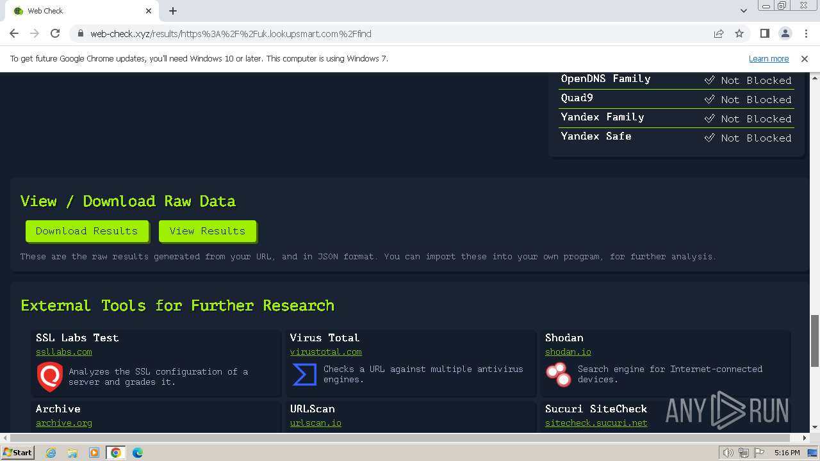The image size is (820, 461).
Task: Click the taskbar clock showing 5:16 PM
Action: (787, 453)
